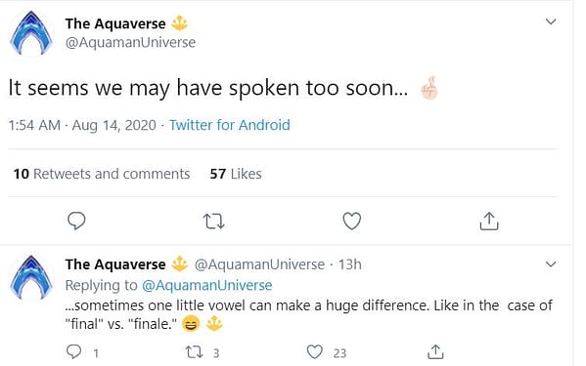Open the reply tweet's chevron menu
Screen dimensions: 586x366
click(x=551, y=264)
